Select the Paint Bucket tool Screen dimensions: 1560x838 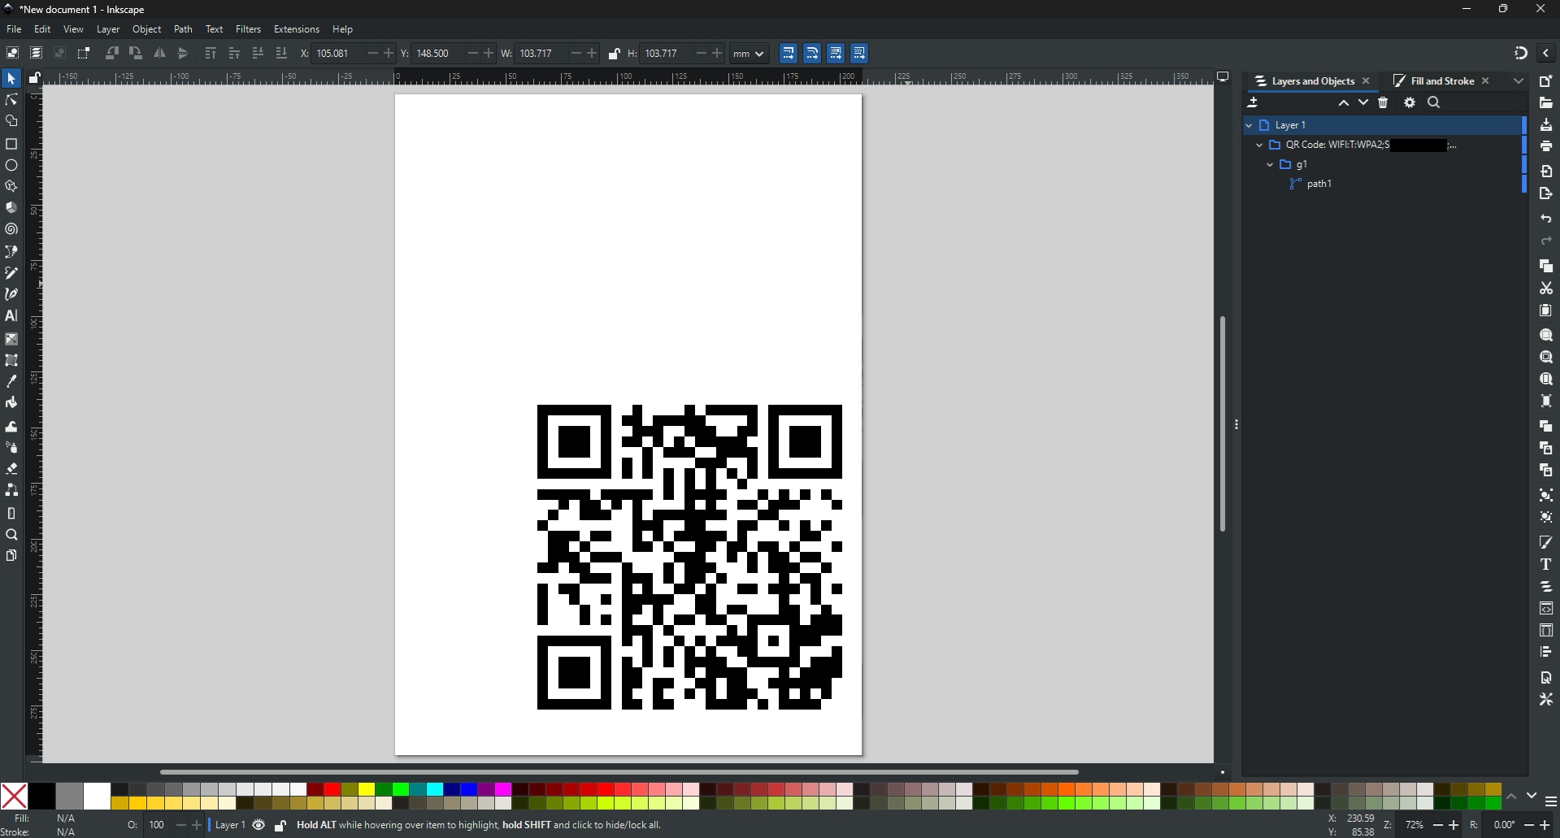pyautogui.click(x=11, y=403)
